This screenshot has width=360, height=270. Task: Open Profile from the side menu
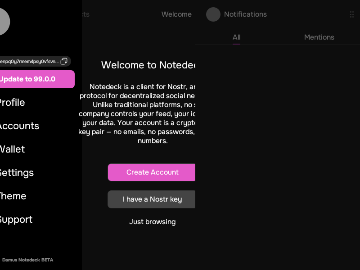click(x=12, y=103)
